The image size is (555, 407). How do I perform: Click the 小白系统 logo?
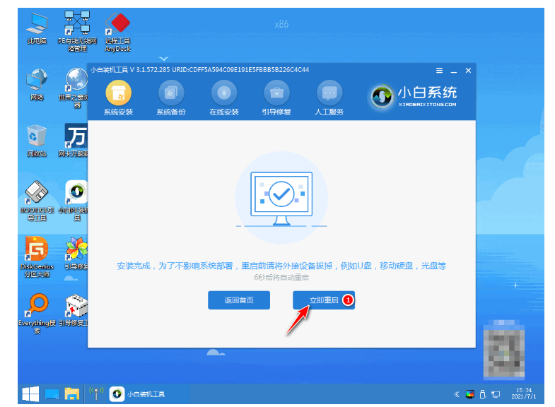pyautogui.click(x=414, y=96)
